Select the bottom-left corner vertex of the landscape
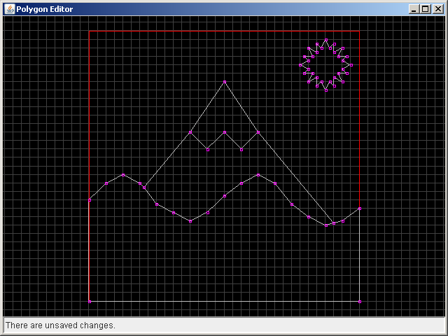448x336 pixels. pos(90,302)
